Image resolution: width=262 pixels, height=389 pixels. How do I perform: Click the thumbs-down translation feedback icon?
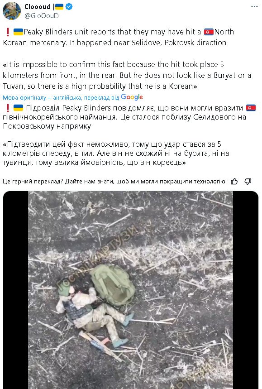point(248,182)
